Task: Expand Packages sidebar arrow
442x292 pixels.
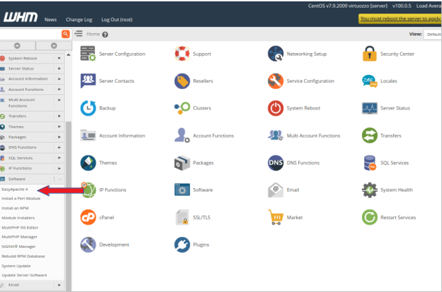Action: click(59, 137)
